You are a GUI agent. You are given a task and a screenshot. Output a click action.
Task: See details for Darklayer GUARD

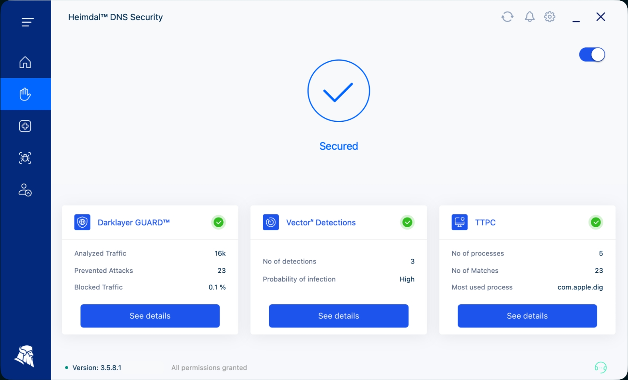pyautogui.click(x=150, y=316)
